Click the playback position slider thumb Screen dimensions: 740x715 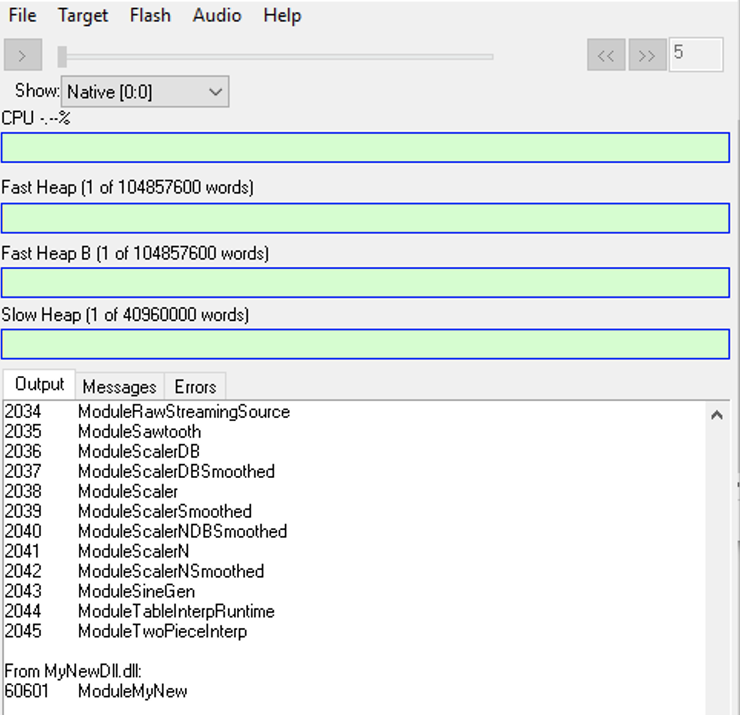(x=62, y=57)
